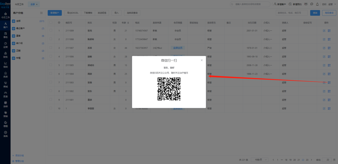
Task: Open 今日工作 in the left sidebar
Action: [x=5, y=15]
